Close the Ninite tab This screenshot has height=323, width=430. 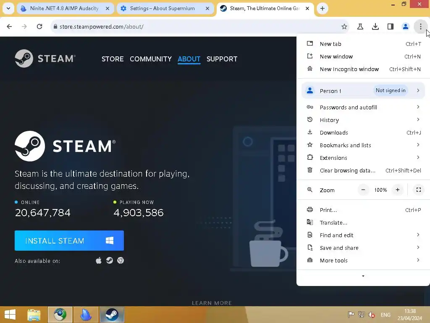click(107, 8)
